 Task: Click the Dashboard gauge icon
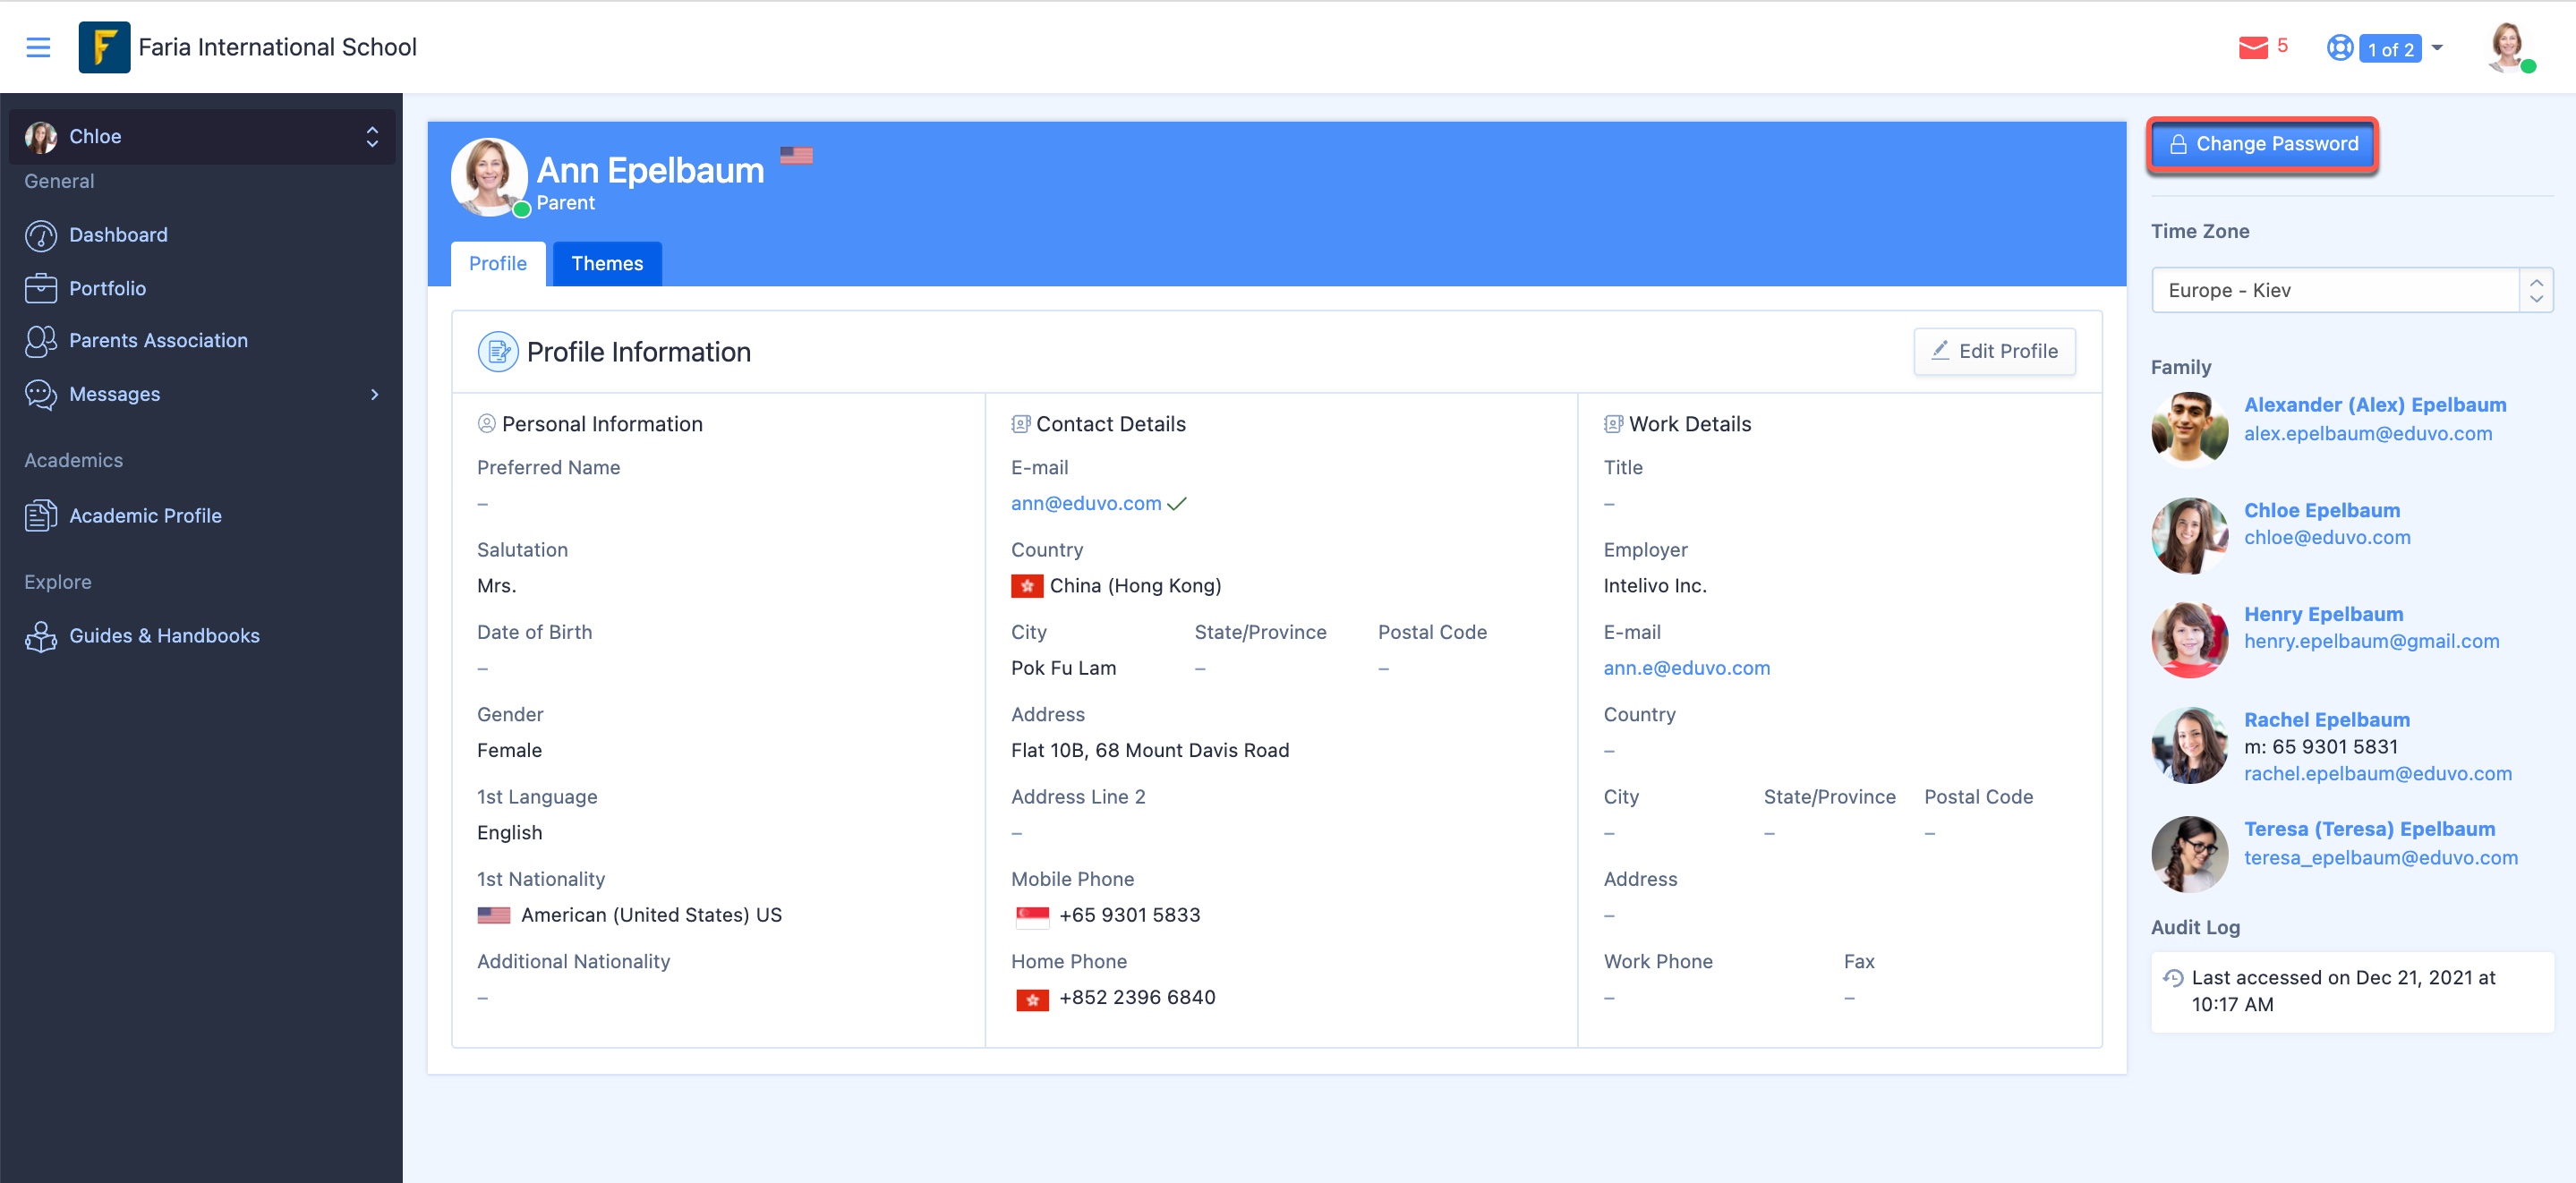click(41, 235)
